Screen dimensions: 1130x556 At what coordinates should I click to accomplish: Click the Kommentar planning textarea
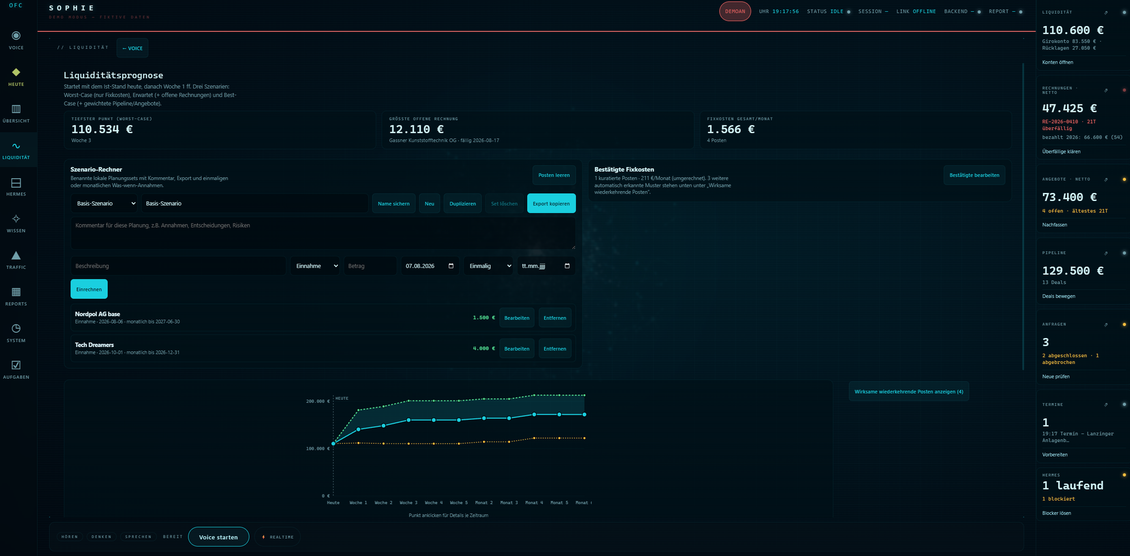[x=323, y=234]
